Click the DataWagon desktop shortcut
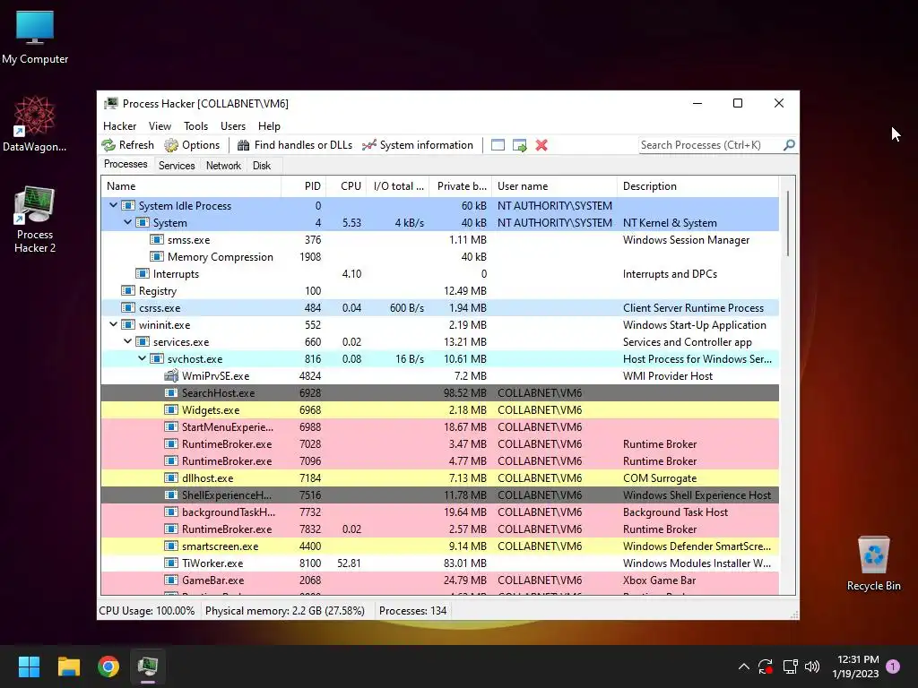Image resolution: width=918 pixels, height=688 pixels. (35, 124)
